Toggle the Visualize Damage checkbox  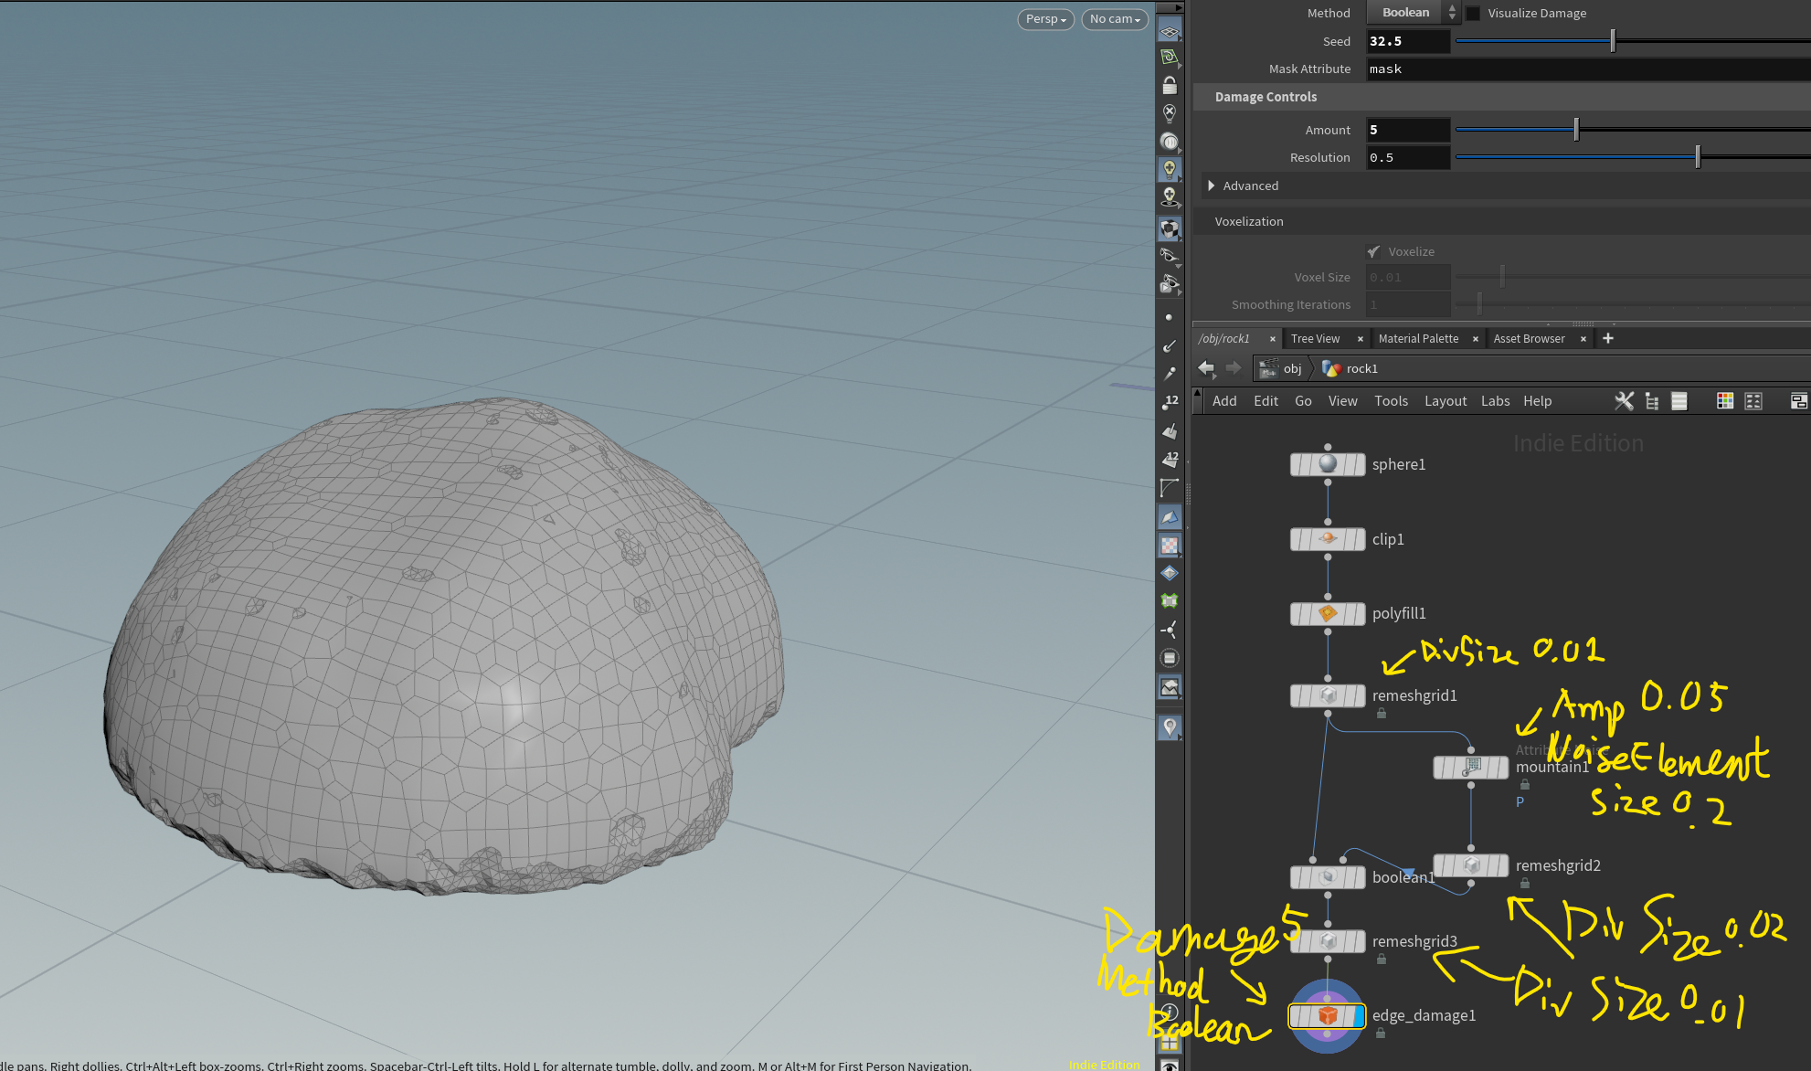coord(1473,14)
